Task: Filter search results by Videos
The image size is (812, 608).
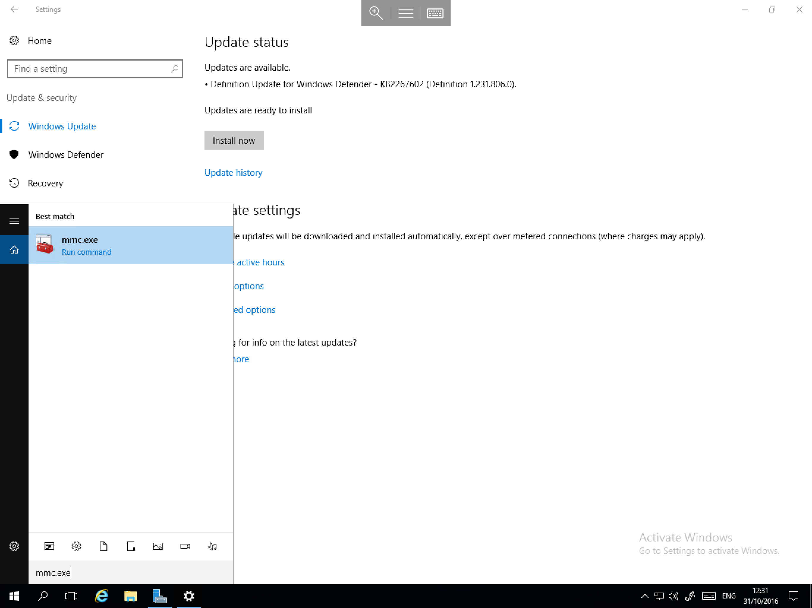Action: click(185, 546)
